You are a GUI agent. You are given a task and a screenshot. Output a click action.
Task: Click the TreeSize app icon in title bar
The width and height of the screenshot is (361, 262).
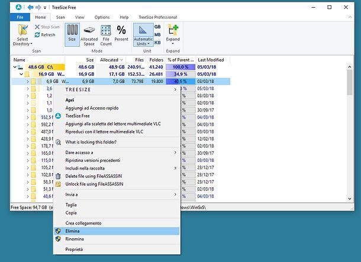[x=19, y=7]
